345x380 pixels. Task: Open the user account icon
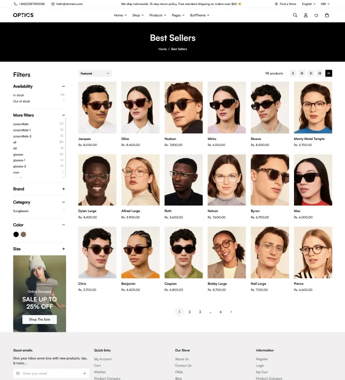click(x=305, y=15)
